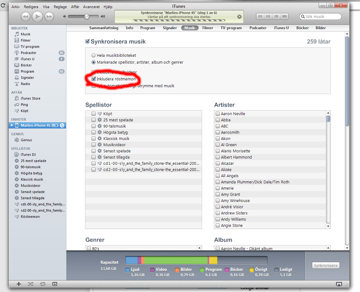Screen dimensions: 360x292
Task: Toggle repeat mode
Action: (43, 284)
